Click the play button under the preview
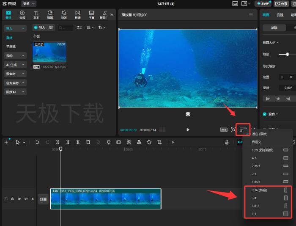This screenshot has height=226, width=296. coord(188,130)
